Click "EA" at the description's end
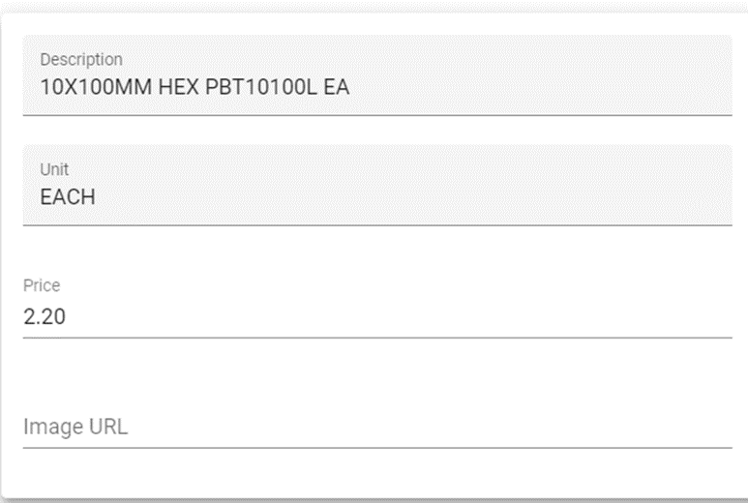The width and height of the screenshot is (748, 503). click(337, 87)
